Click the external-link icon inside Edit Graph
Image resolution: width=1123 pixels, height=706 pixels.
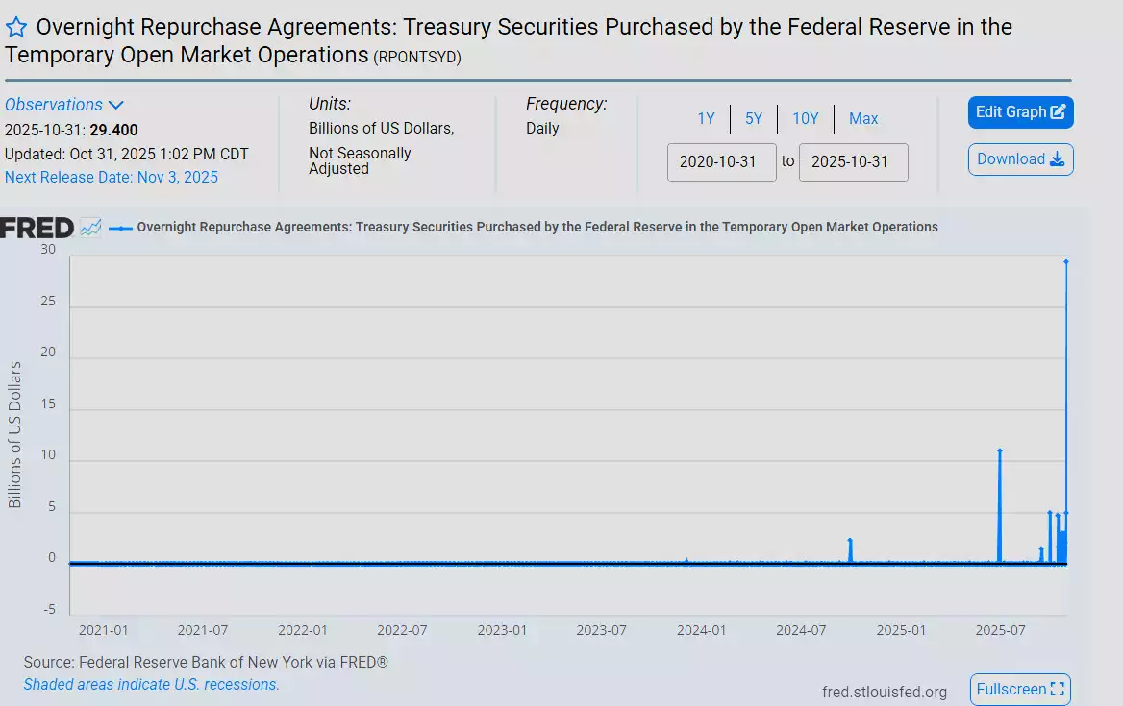tap(1058, 111)
